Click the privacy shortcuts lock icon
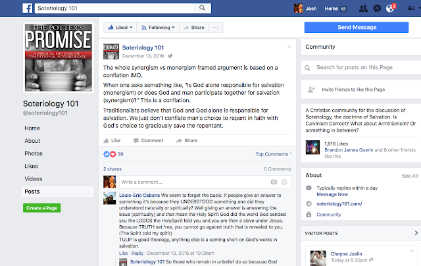 click(411, 9)
